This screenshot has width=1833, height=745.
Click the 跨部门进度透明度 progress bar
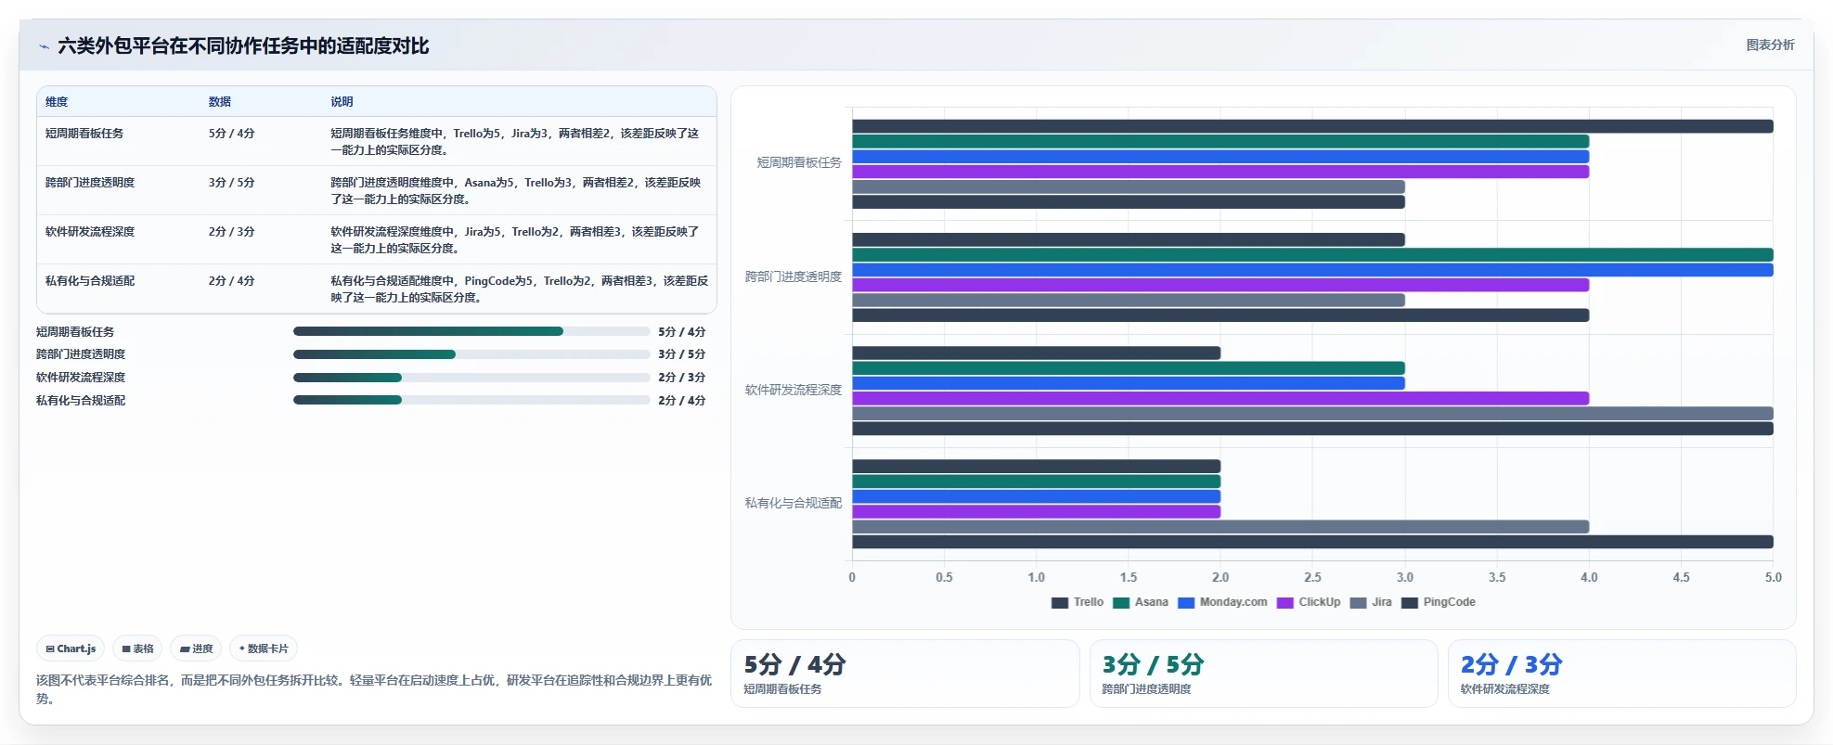(471, 354)
